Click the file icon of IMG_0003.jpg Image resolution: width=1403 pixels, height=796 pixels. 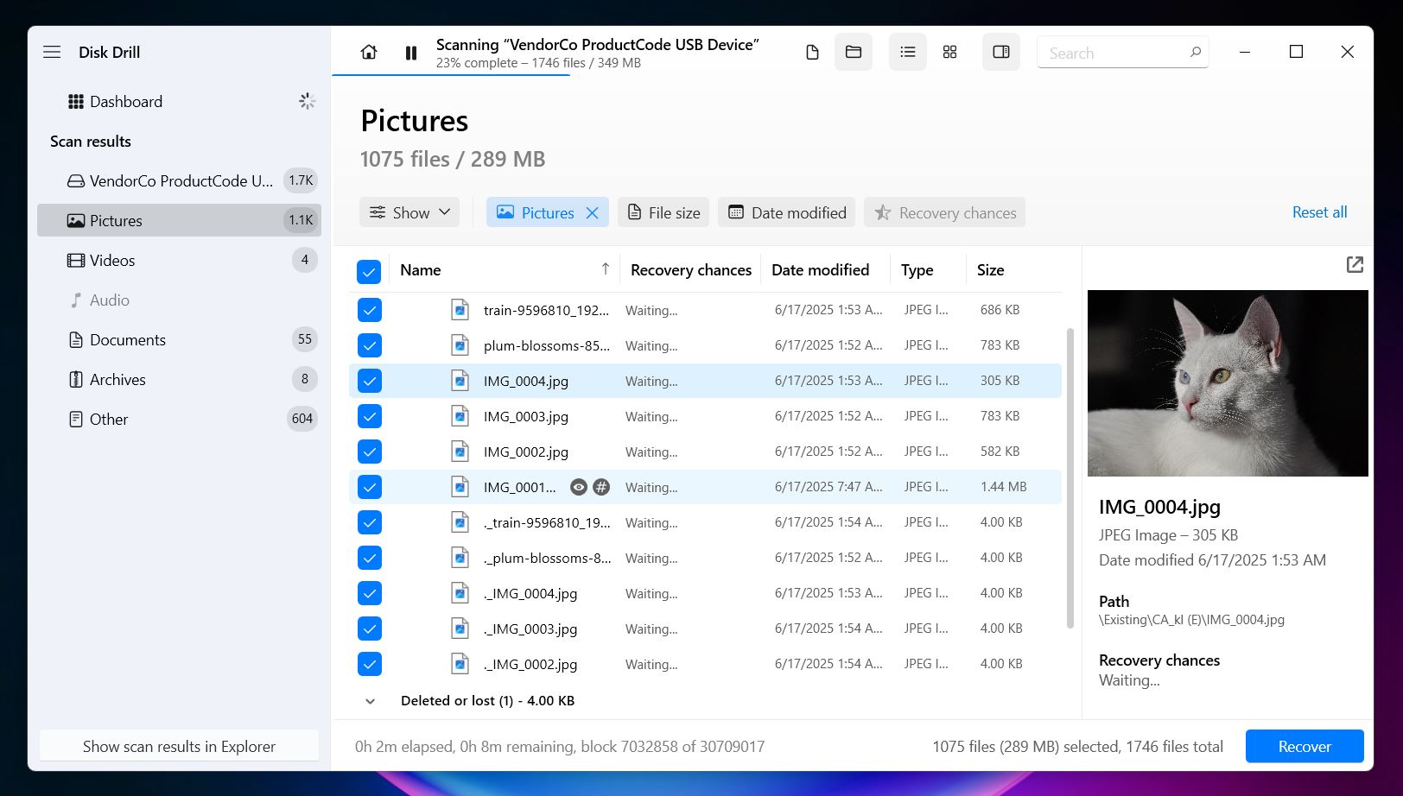point(460,416)
